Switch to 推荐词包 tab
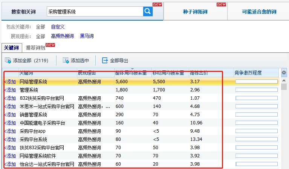Screen dimensions: 289x169 (35, 48)
